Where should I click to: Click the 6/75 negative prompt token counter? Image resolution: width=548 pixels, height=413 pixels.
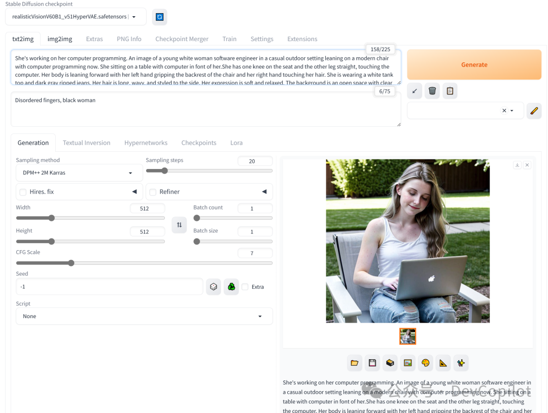tap(385, 91)
